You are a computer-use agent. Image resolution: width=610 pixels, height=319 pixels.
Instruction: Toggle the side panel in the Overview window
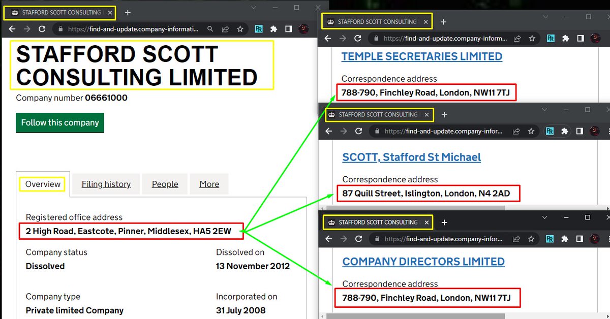[x=288, y=29]
